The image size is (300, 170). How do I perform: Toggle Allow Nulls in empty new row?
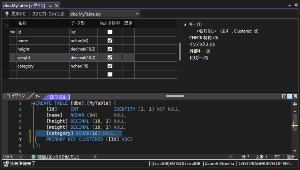click(110, 74)
